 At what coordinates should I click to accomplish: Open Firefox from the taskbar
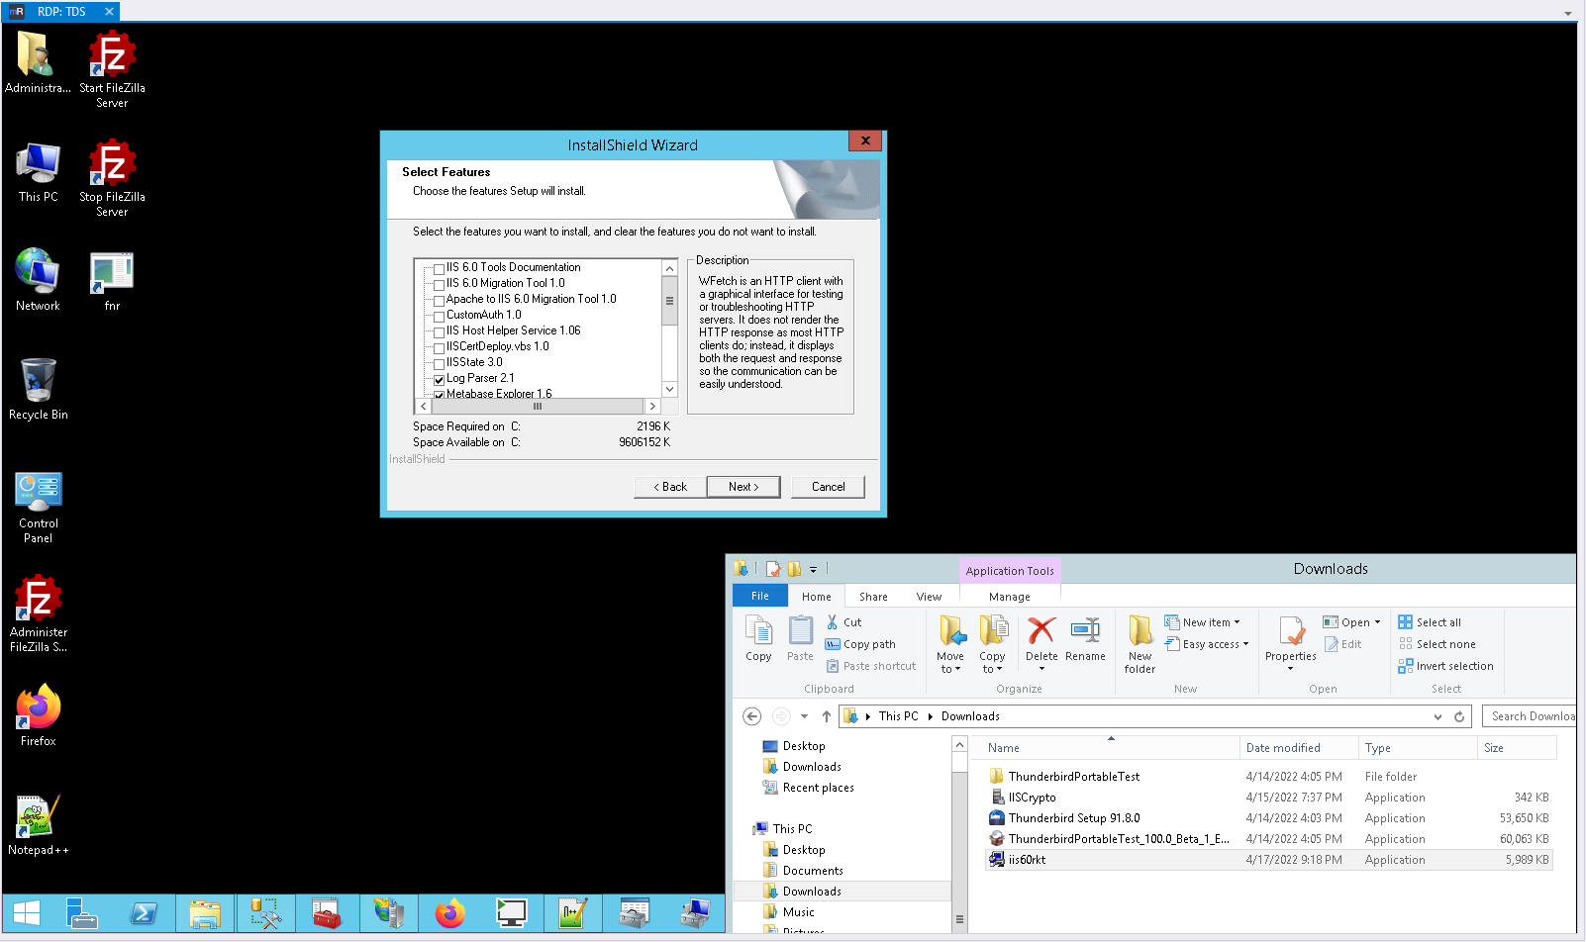click(450, 913)
